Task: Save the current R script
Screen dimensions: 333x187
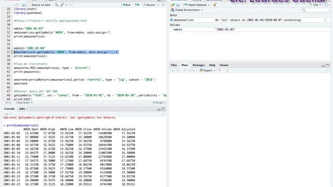Action: click(x=24, y=5)
